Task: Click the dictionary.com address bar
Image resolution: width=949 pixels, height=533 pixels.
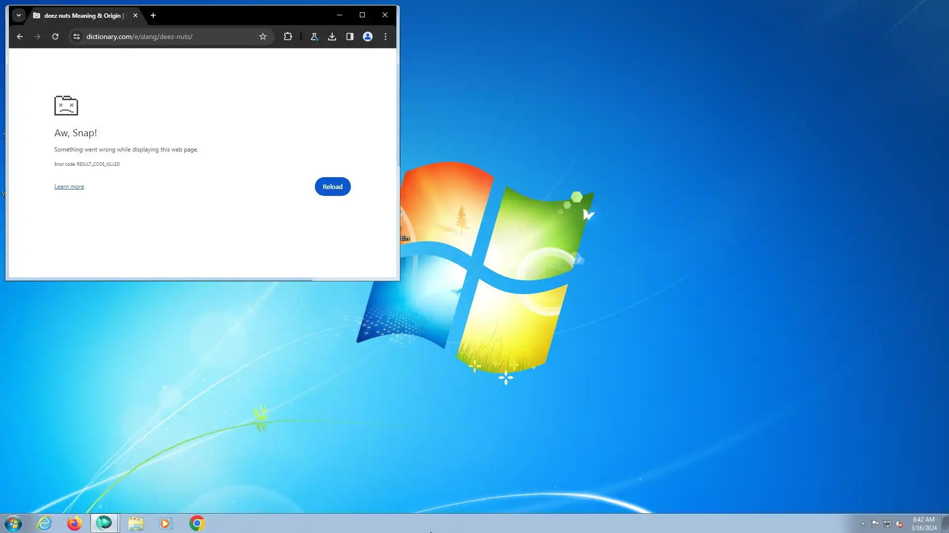Action: pyautogui.click(x=168, y=37)
